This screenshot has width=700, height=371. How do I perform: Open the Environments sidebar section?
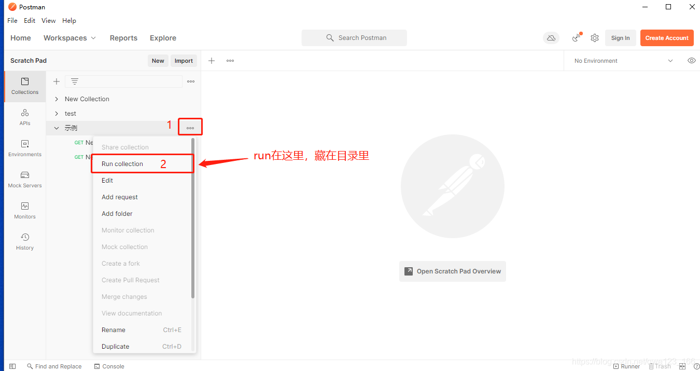(x=25, y=148)
